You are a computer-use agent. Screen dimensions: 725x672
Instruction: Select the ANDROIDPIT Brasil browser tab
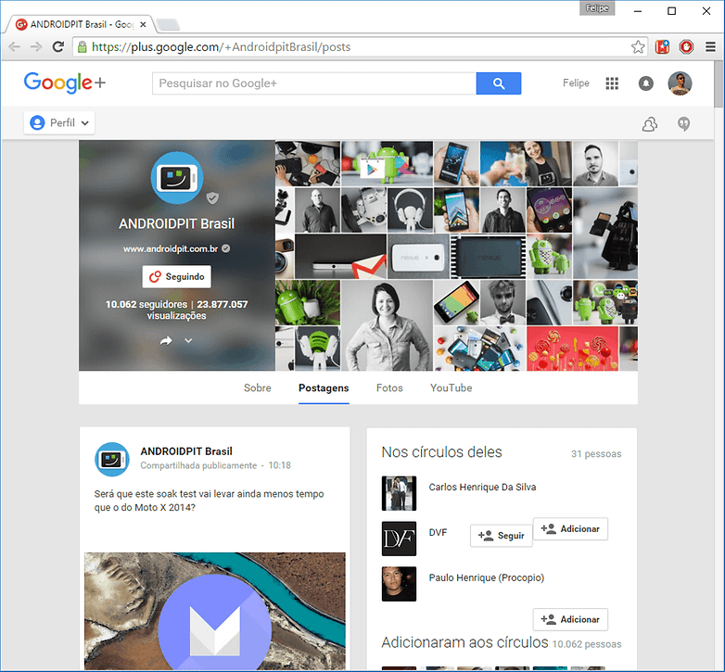point(79,24)
